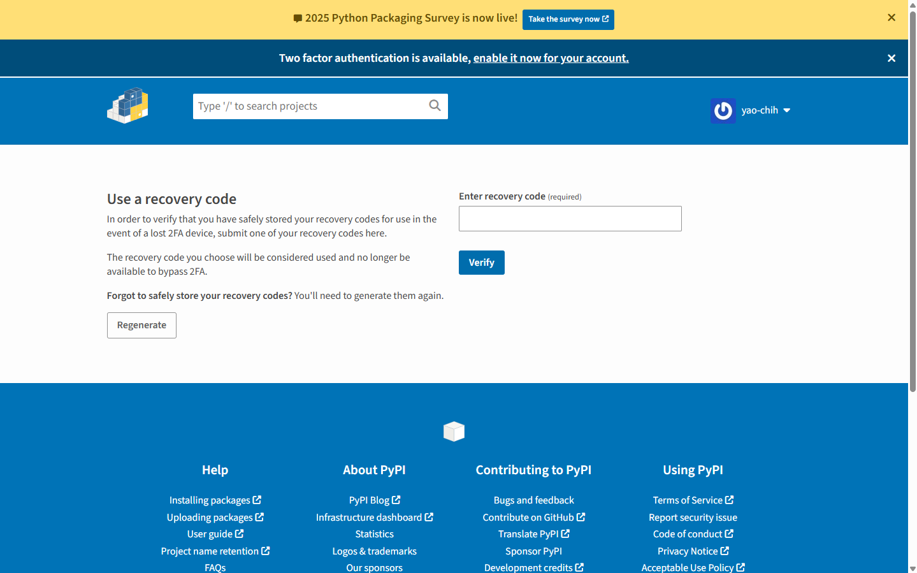917x573 pixels.
Task: Open the Sponsor PyPI link
Action: pyautogui.click(x=534, y=551)
